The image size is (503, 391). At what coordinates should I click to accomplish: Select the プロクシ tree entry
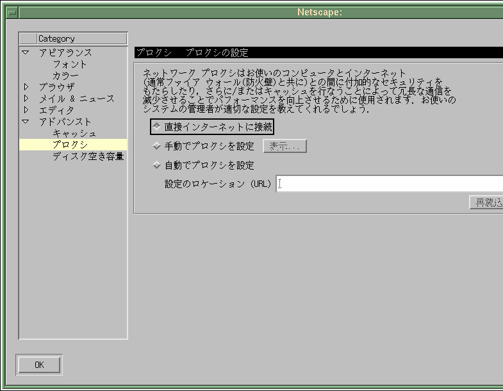70,145
